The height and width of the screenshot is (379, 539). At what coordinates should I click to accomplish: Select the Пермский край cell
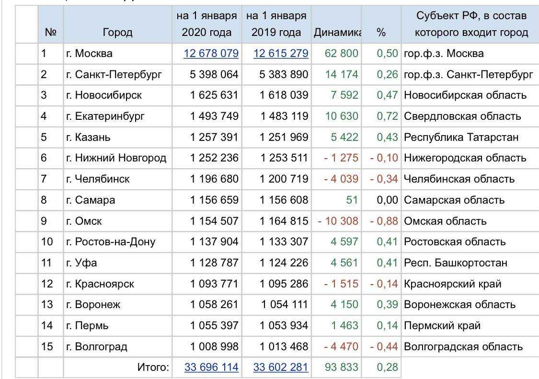click(471, 325)
